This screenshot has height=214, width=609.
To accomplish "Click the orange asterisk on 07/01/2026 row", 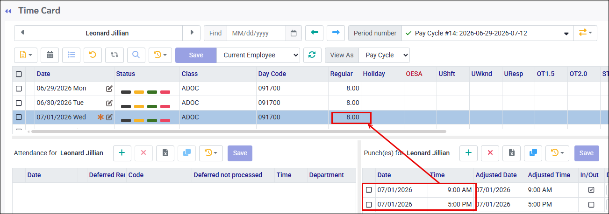I will tap(100, 117).
